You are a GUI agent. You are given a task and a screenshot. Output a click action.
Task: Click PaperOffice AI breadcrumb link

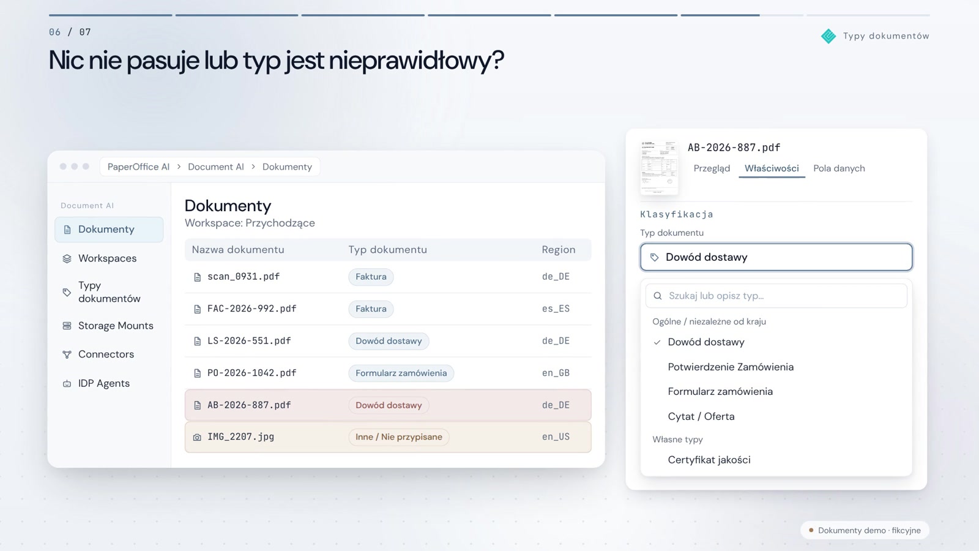(138, 167)
